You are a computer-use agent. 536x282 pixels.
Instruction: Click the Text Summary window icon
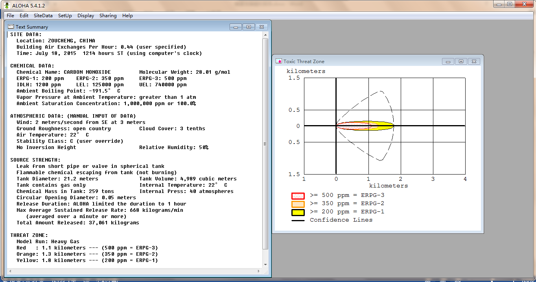tap(11, 27)
